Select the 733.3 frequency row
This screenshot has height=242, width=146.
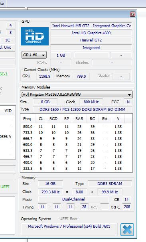pos(76,133)
